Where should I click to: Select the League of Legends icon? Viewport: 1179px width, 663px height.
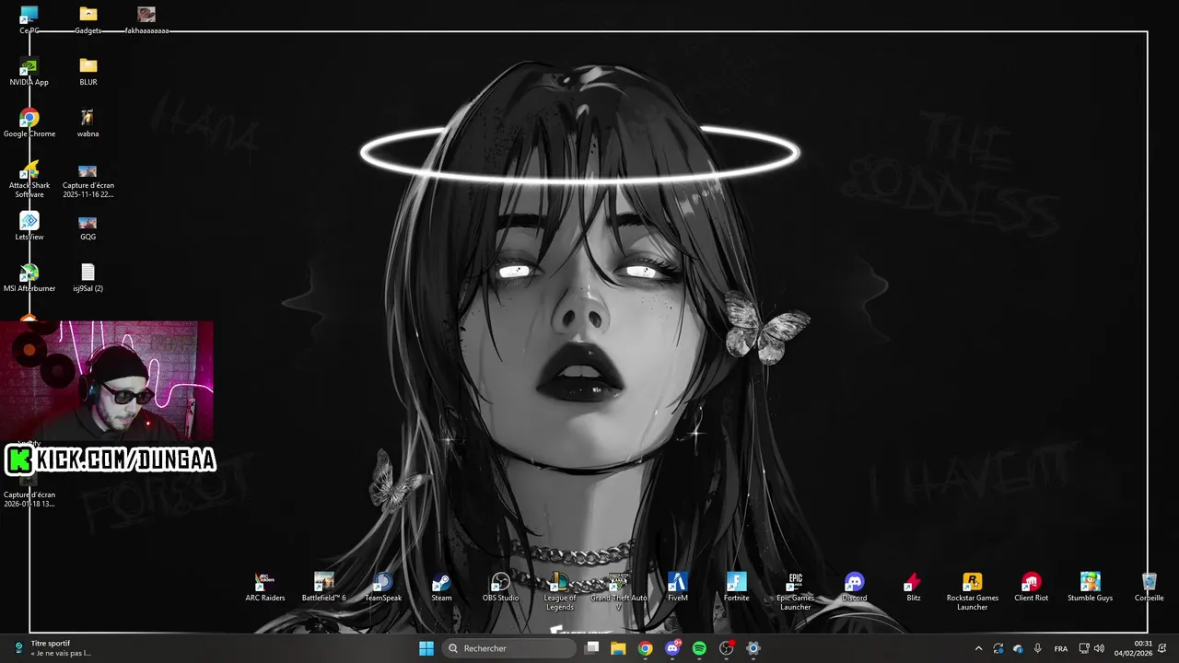click(x=560, y=592)
